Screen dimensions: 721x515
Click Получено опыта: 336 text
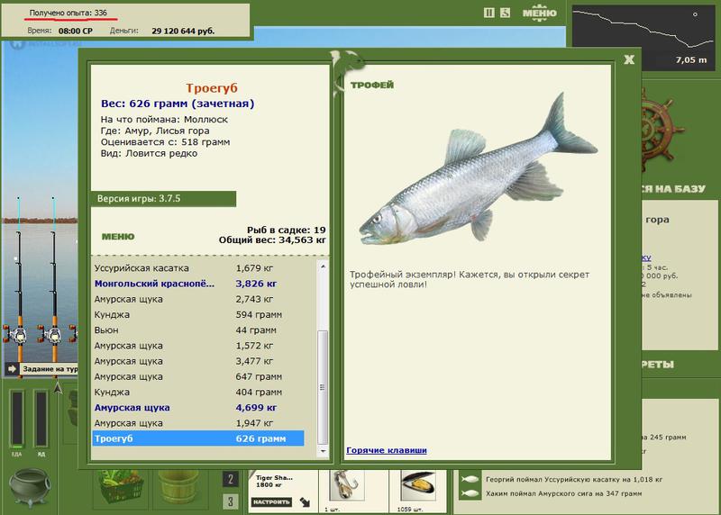pyautogui.click(x=68, y=13)
